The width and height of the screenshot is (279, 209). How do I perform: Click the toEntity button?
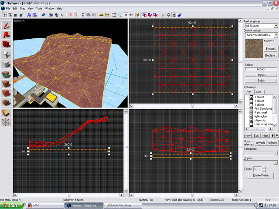272,143
